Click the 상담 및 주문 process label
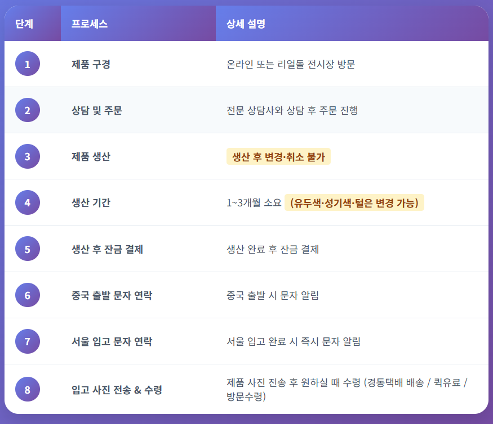Image resolution: width=493 pixels, height=424 pixels. (97, 110)
